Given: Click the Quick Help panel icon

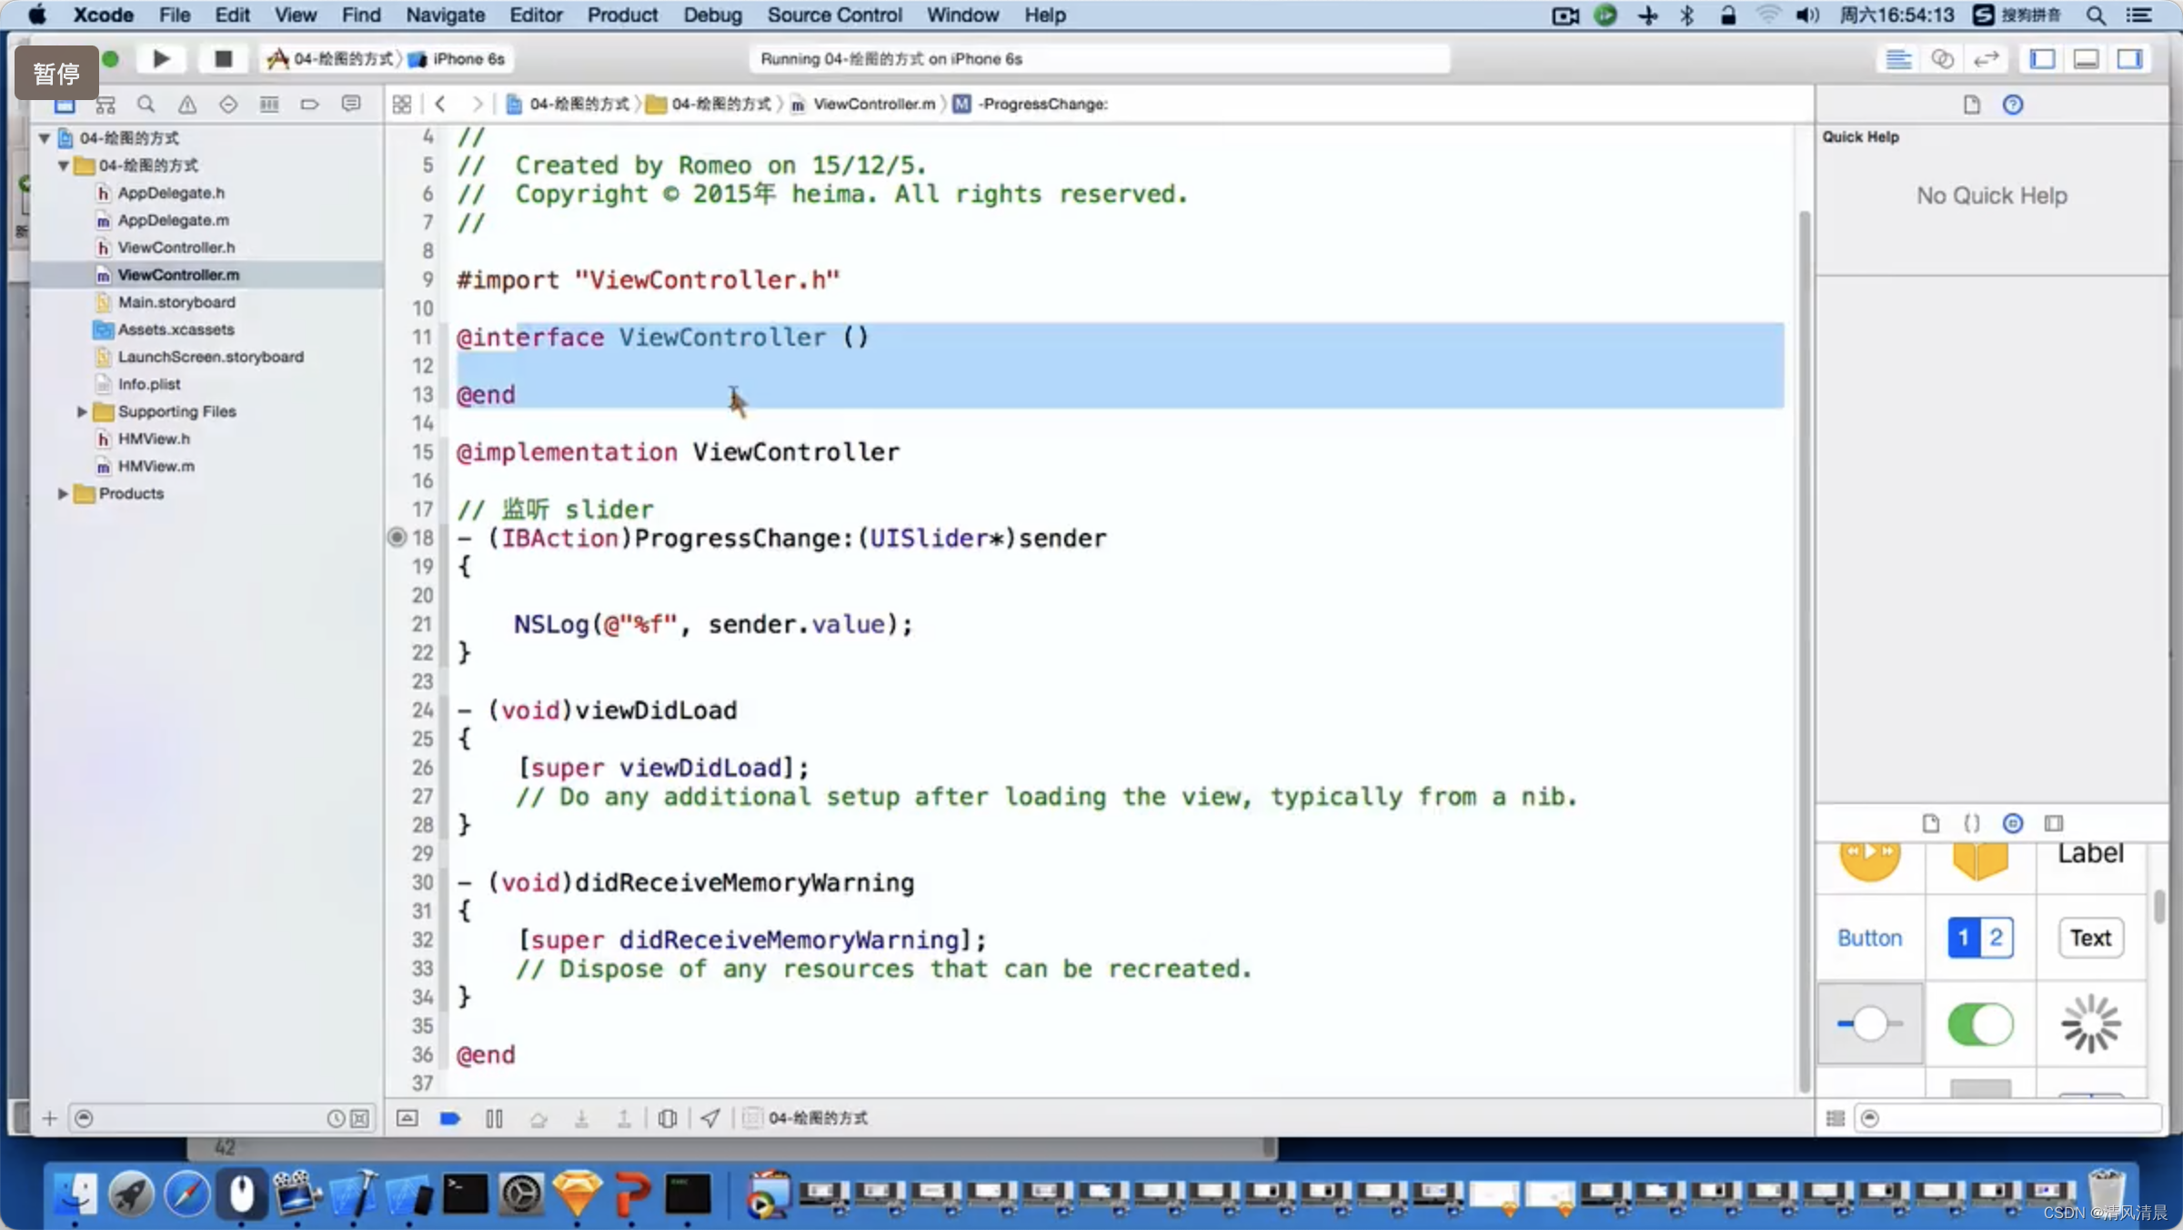Looking at the screenshot, I should click(2014, 104).
